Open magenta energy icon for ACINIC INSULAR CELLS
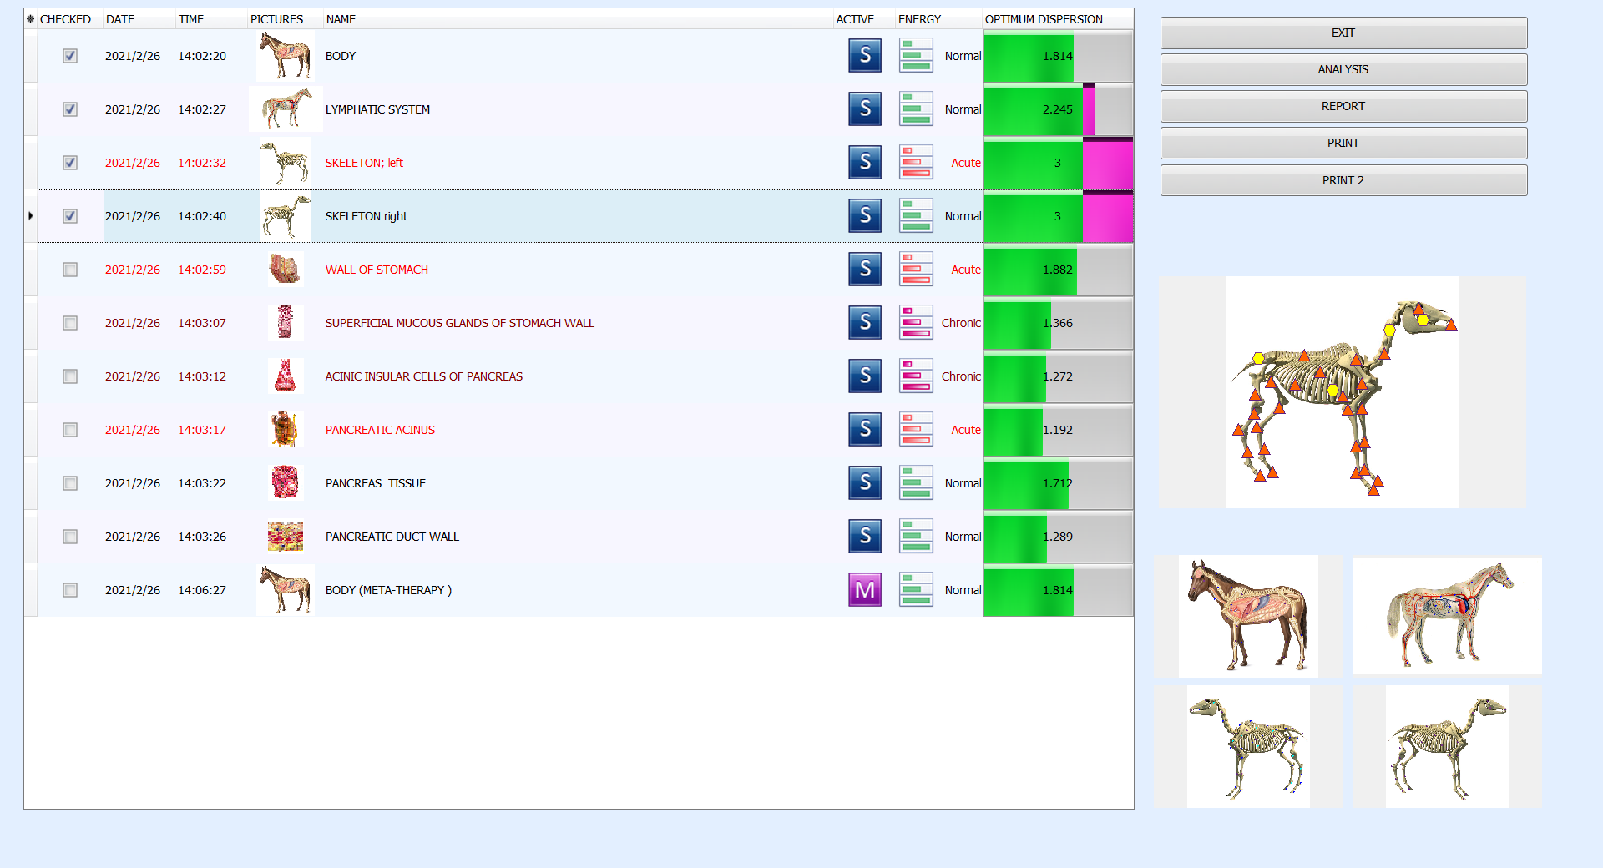This screenshot has width=1603, height=868. 916,376
